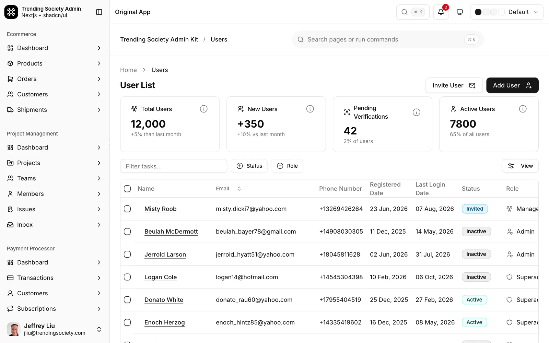The height and width of the screenshot is (343, 549).
Task: Check the Logan Cole row checkbox
Action: [127, 277]
